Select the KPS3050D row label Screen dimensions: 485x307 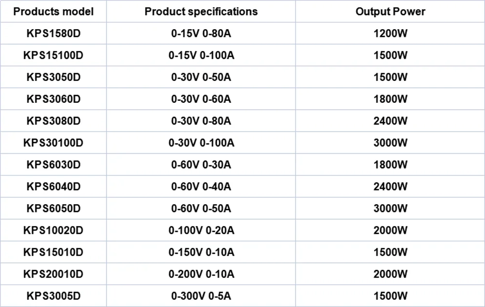(53, 78)
